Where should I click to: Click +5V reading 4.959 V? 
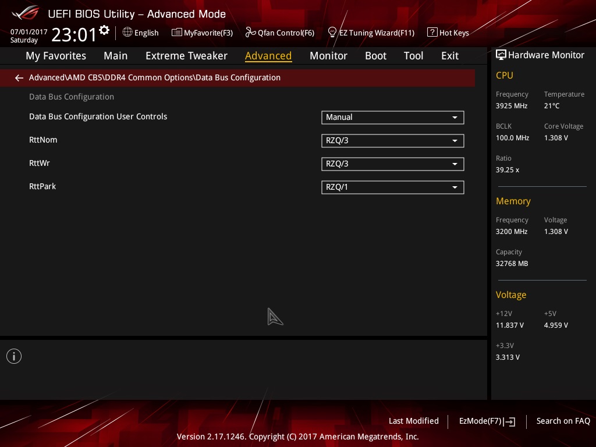tap(556, 325)
